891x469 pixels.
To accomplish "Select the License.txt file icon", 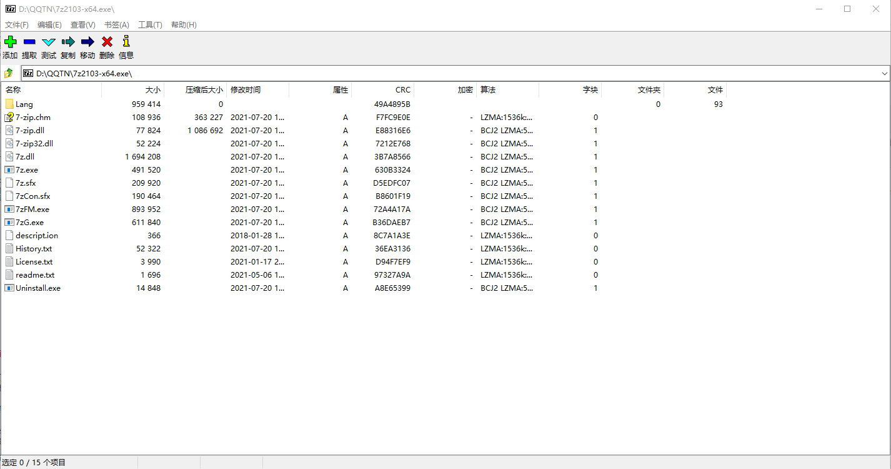I will [9, 261].
